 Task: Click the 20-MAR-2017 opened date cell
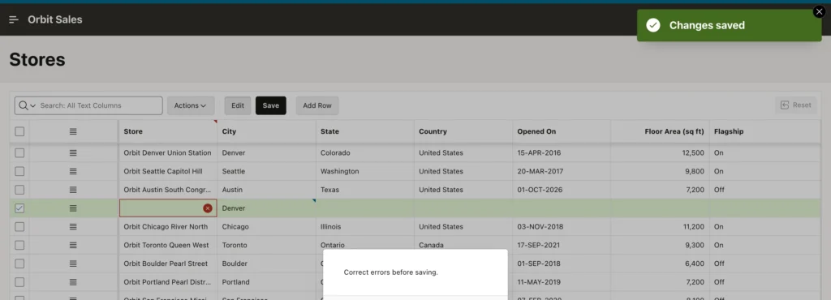click(x=562, y=171)
